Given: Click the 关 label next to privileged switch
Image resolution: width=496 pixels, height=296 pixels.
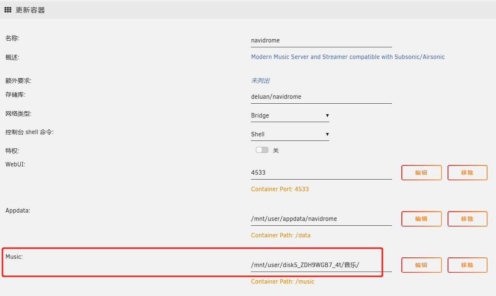Looking at the screenshot, I should pyautogui.click(x=276, y=151).
